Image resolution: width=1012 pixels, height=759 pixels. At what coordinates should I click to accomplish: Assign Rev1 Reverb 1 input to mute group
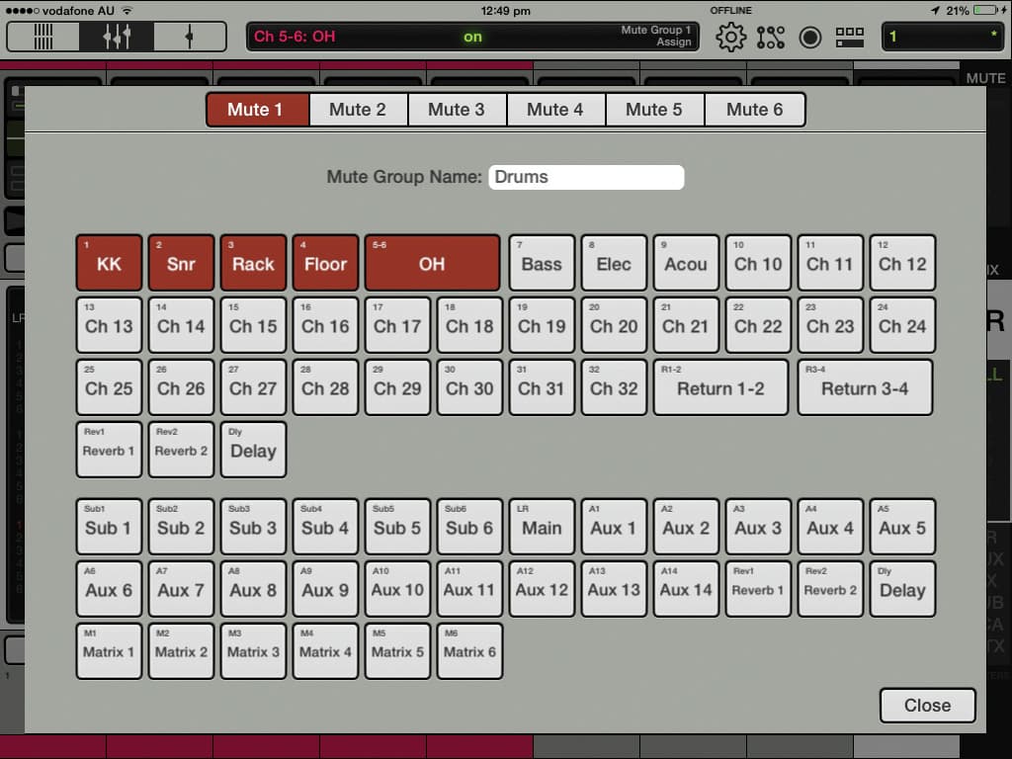click(x=109, y=450)
